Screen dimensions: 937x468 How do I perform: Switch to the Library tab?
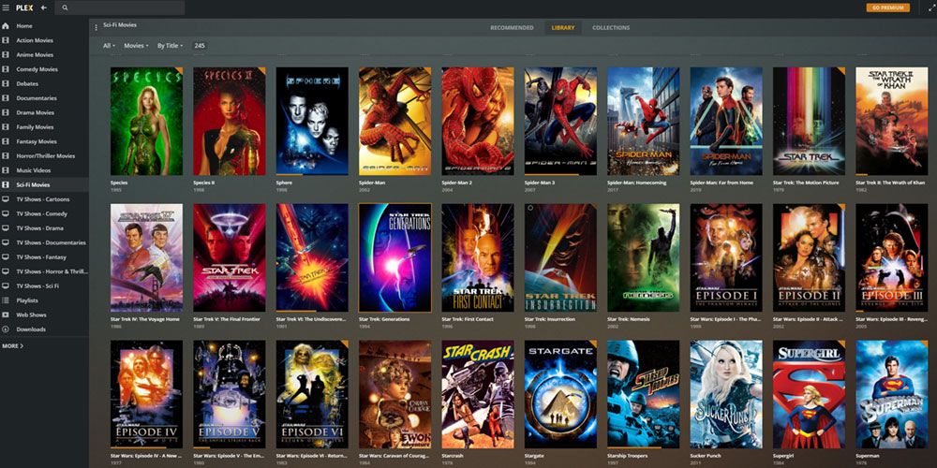click(x=563, y=28)
